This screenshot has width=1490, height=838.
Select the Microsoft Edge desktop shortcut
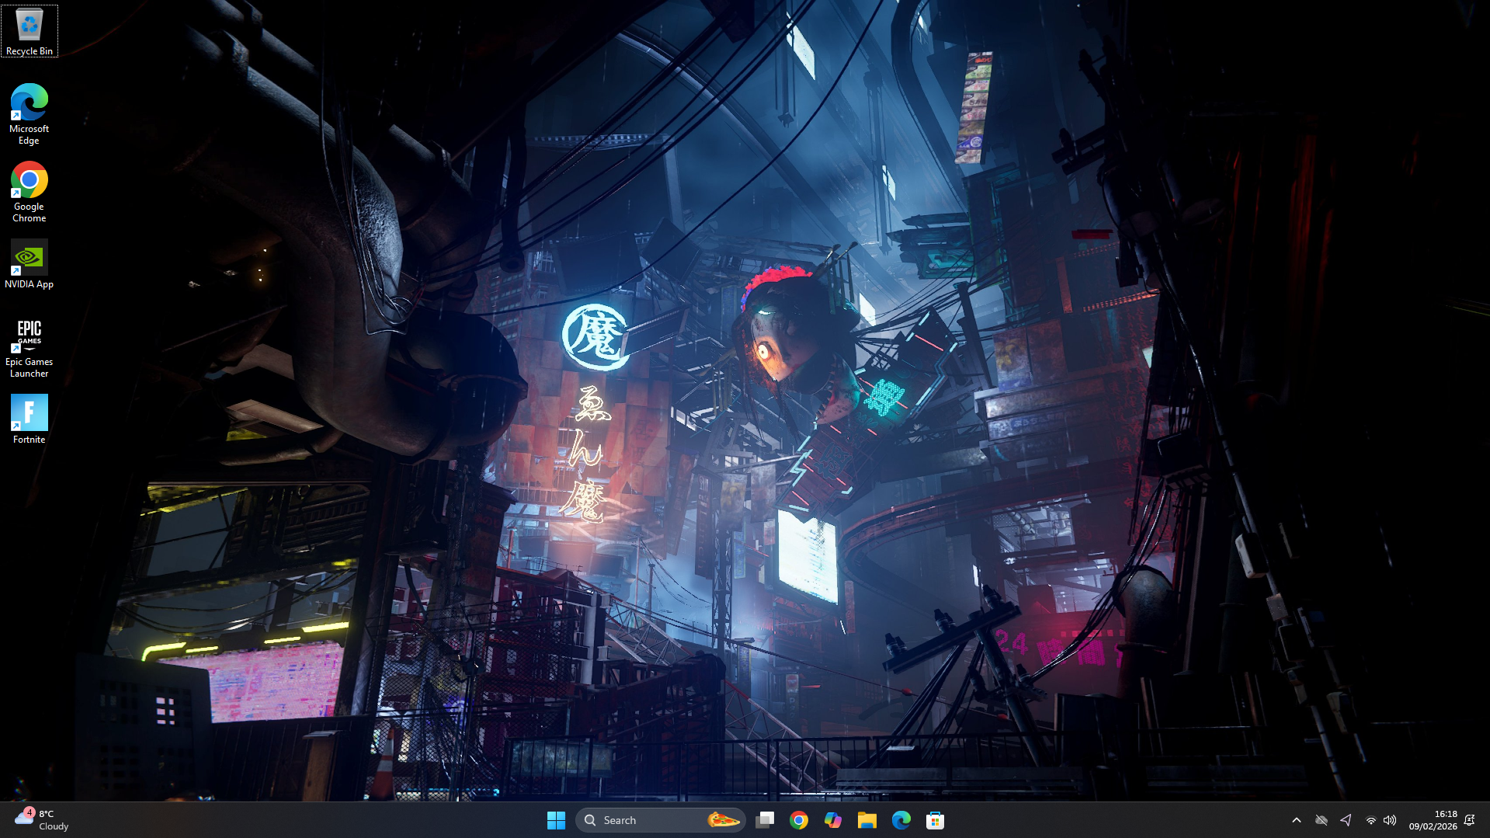(30, 113)
